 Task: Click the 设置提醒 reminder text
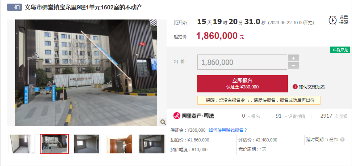click(x=343, y=20)
